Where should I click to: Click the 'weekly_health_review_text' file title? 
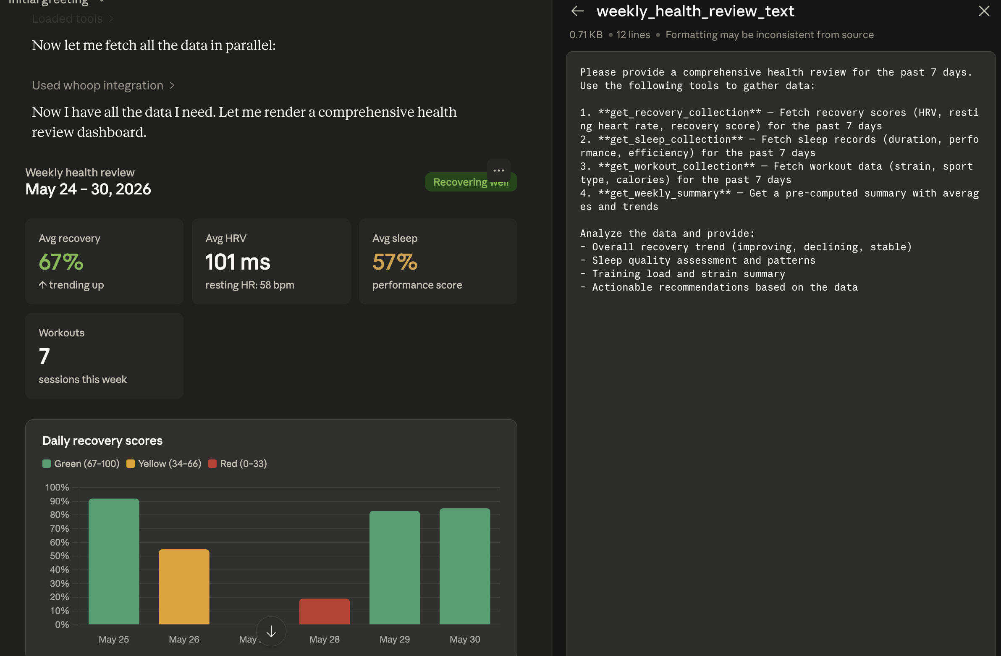695,11
